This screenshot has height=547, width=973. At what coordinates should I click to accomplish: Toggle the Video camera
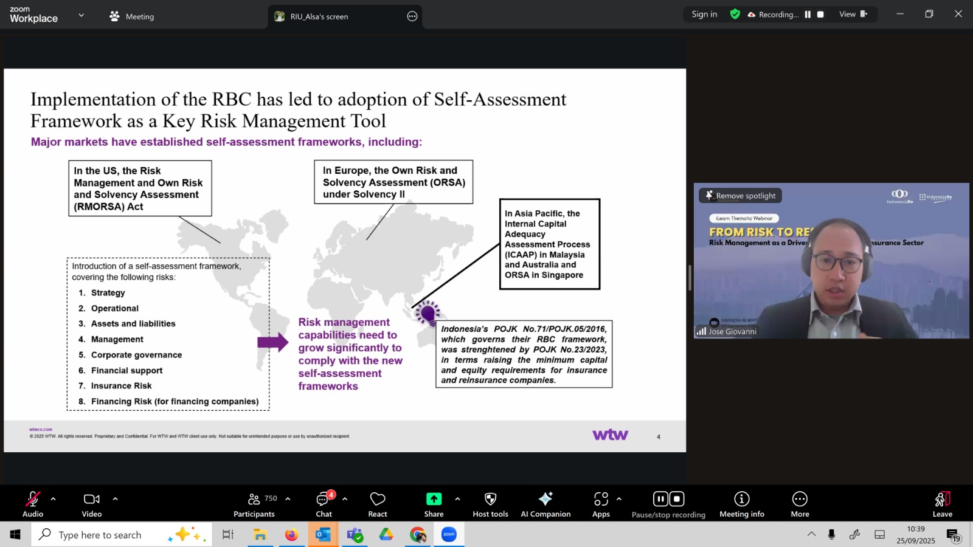click(92, 504)
